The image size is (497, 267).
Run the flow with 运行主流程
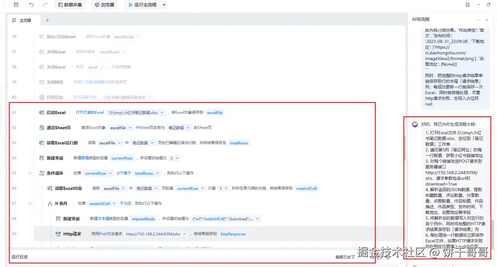143,5
